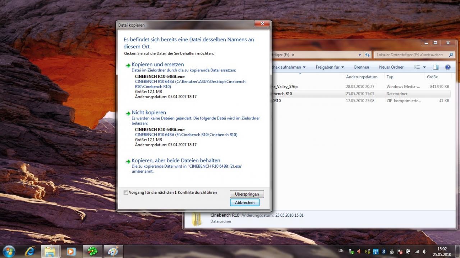Open the Windows Start button
Viewport: 460px width, 258px height.
(x=9, y=251)
